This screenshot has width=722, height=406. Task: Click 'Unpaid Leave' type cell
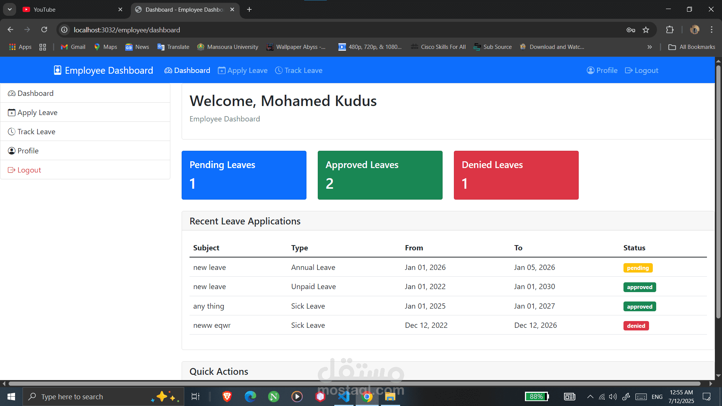pyautogui.click(x=314, y=286)
